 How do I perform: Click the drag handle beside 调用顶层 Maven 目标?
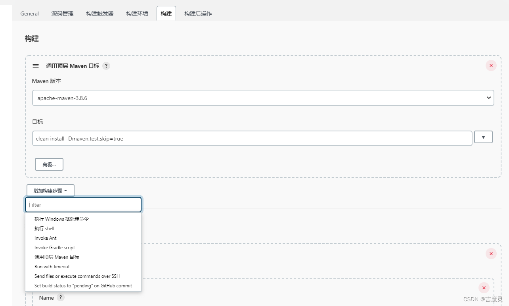[35, 66]
